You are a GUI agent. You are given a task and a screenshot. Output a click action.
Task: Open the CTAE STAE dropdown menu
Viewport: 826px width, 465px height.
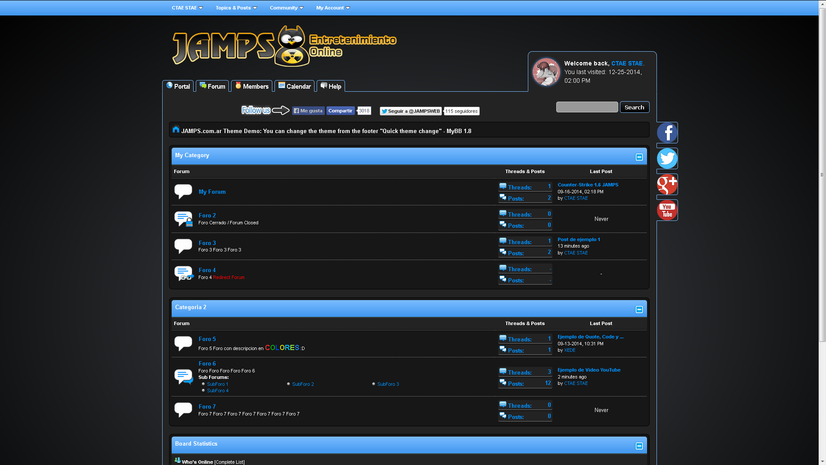187,8
